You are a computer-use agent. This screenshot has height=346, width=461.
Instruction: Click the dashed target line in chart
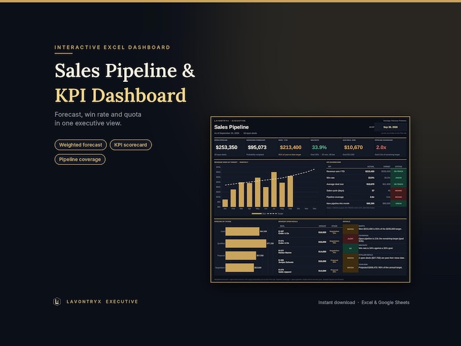269,178
